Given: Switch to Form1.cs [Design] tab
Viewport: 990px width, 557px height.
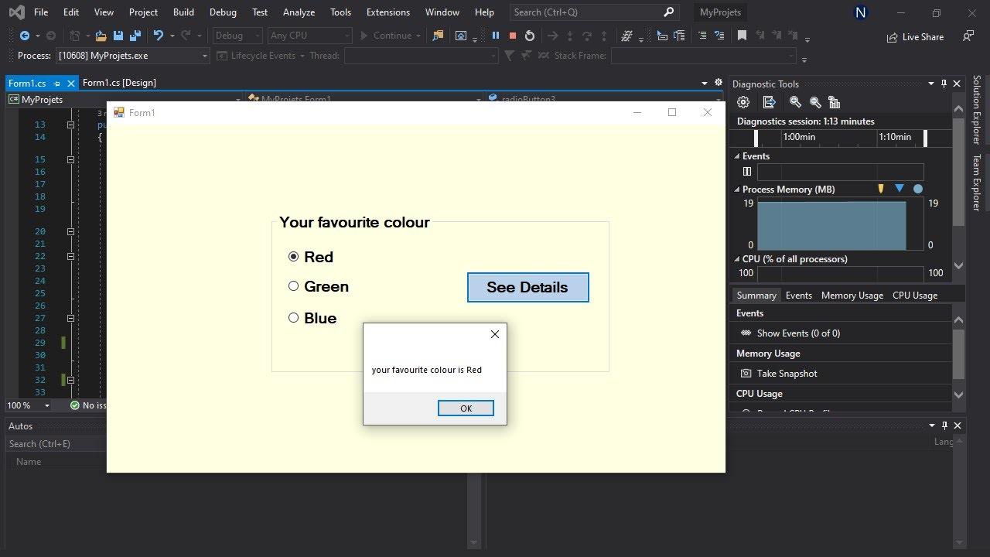Looking at the screenshot, I should 119,83.
